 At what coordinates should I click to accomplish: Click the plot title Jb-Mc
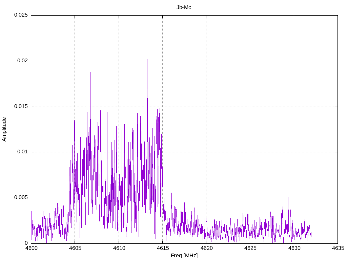coord(184,7)
